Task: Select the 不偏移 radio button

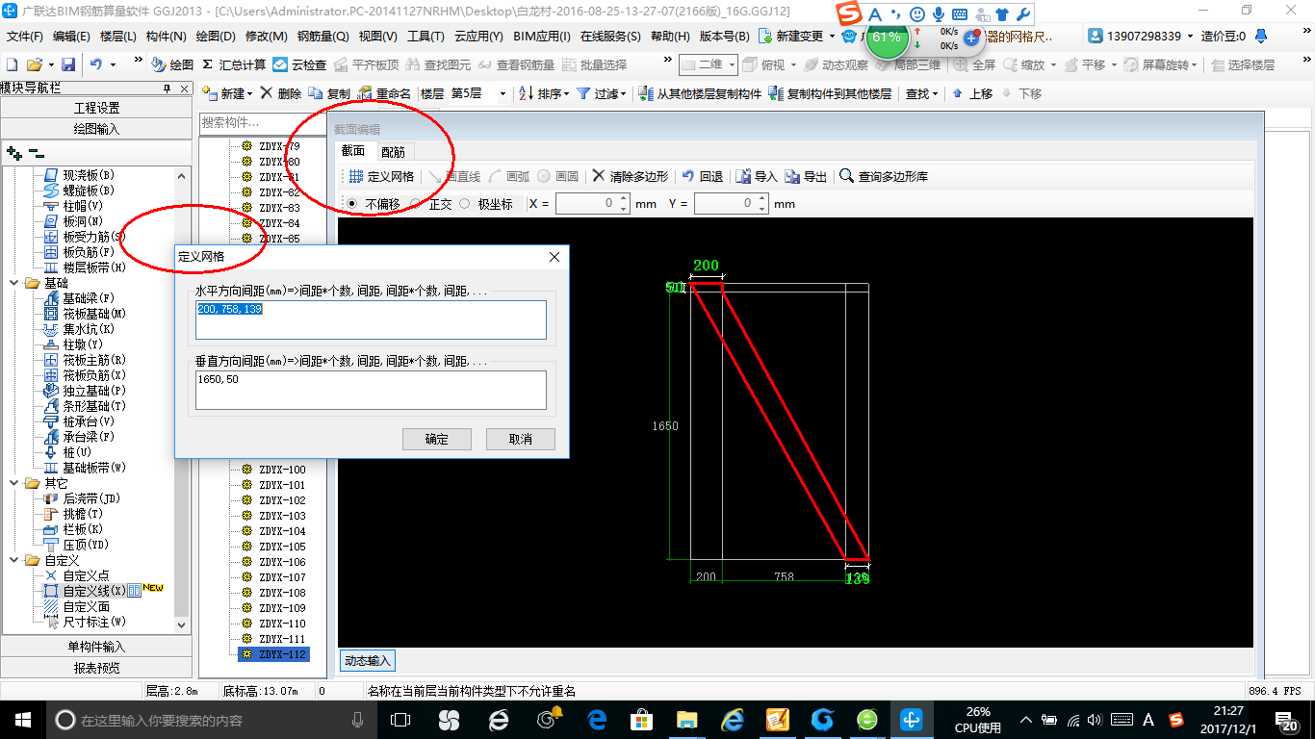Action: coord(351,204)
